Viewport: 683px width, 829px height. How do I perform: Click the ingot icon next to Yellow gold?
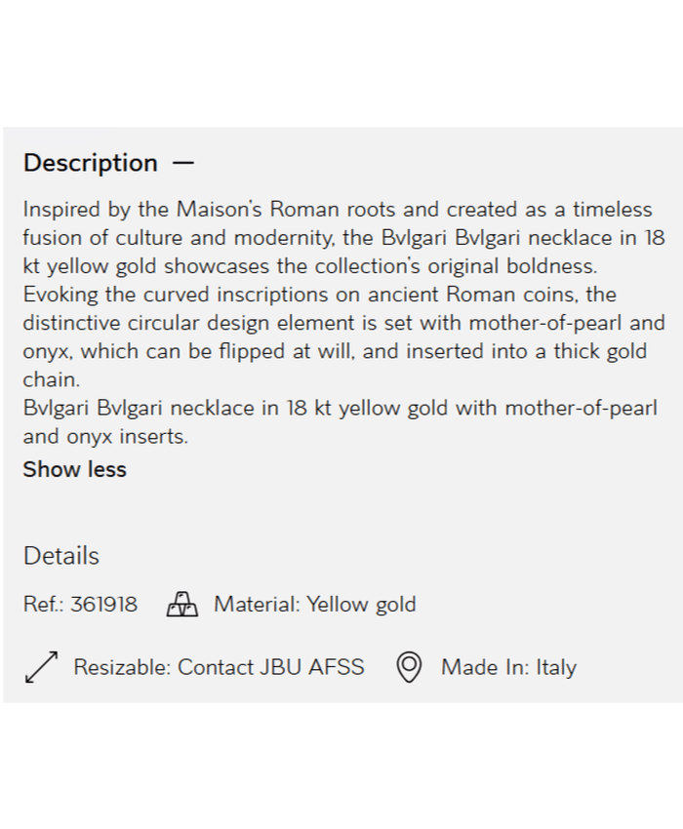pos(183,605)
